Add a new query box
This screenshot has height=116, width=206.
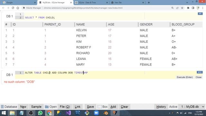click(x=113, y=107)
